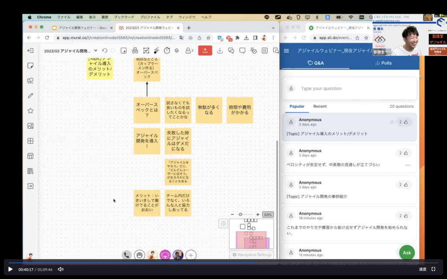This screenshot has height=279, width=447.
Task: Select the sticky note tool in Mural sidebar
Action: click(x=30, y=65)
